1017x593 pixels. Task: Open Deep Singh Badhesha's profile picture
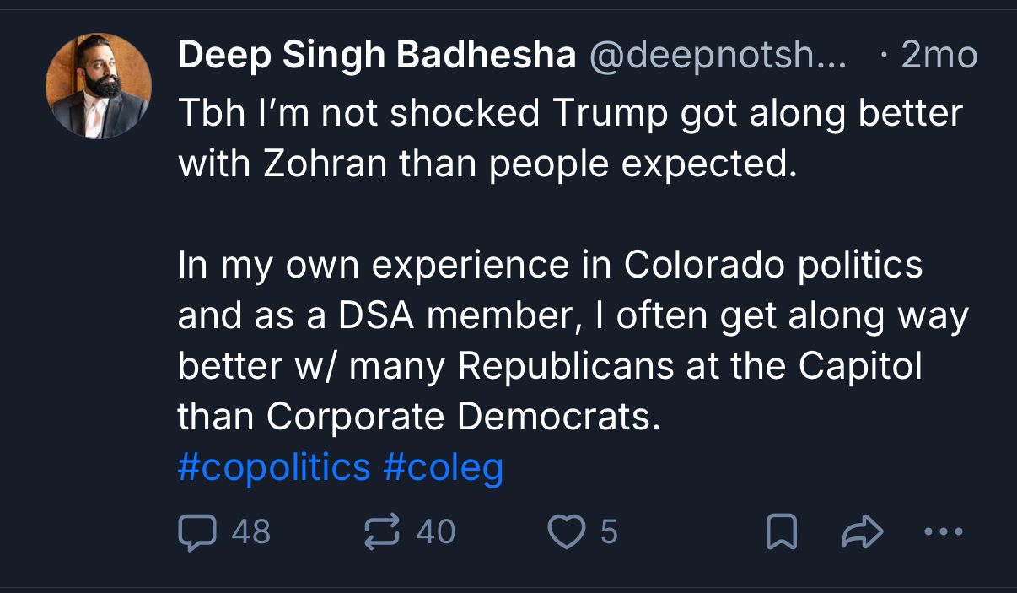coord(99,86)
